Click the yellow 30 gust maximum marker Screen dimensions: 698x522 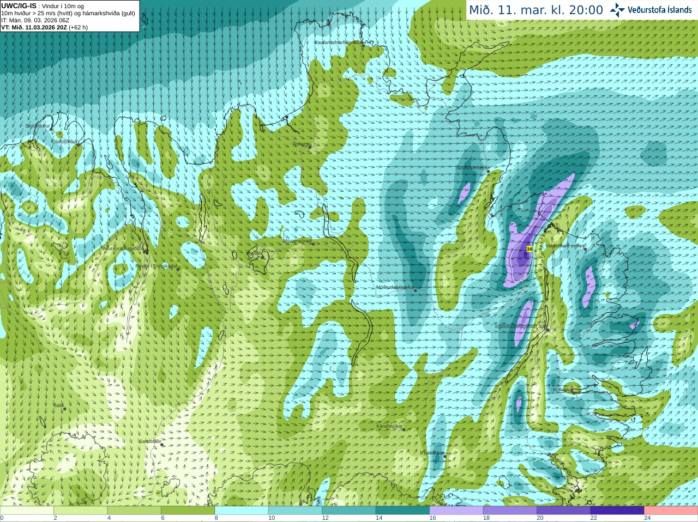coord(529,249)
